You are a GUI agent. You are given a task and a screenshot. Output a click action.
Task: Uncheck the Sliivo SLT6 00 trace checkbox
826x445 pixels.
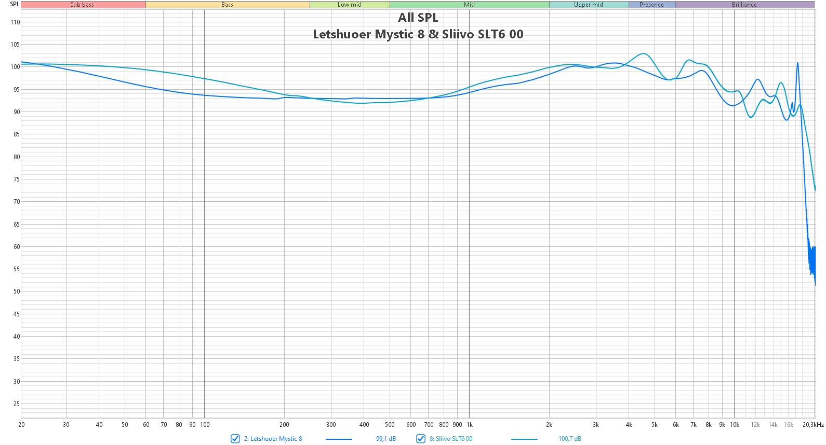(421, 439)
